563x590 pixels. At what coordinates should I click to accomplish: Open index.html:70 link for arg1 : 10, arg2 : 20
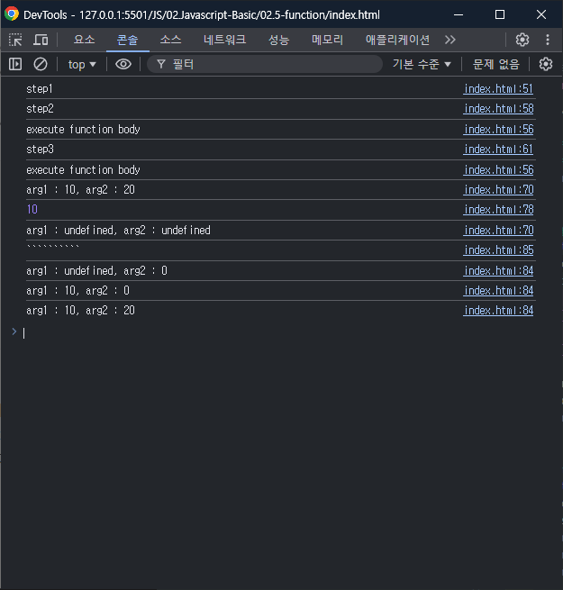pos(498,190)
